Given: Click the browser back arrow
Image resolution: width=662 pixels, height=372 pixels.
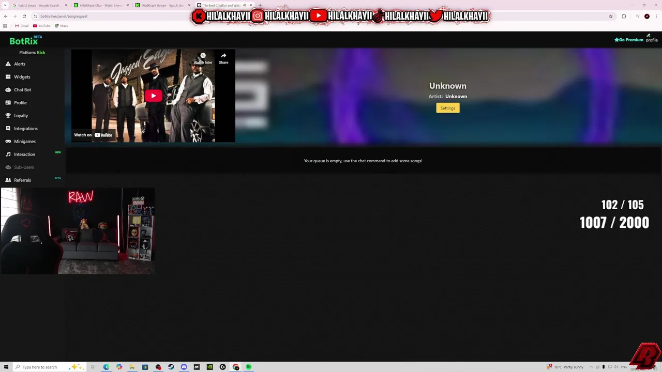Looking at the screenshot, I should pos(6,16).
